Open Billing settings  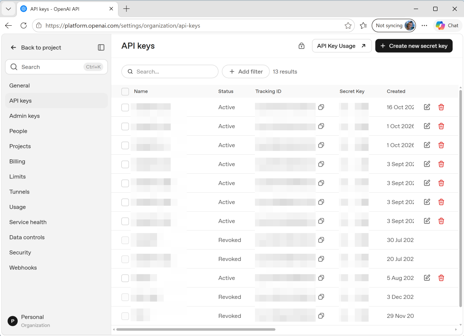click(x=56, y=161)
